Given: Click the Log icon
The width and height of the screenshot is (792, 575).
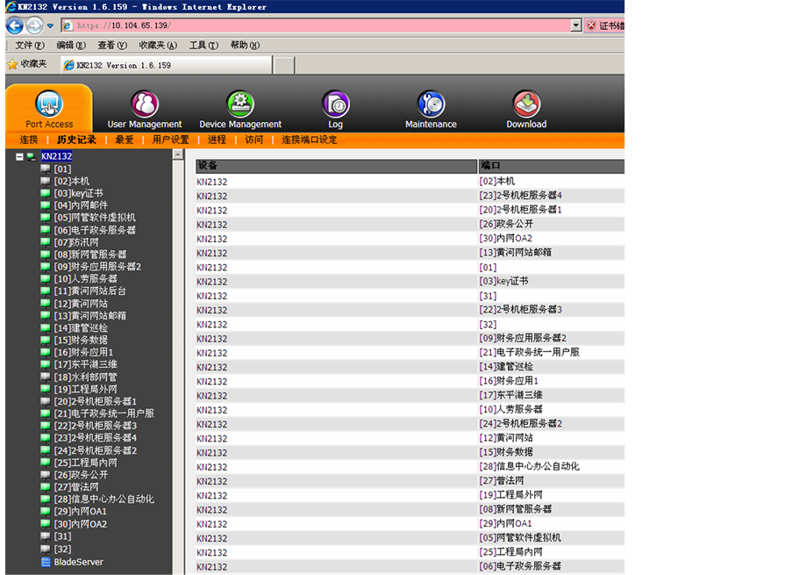Looking at the screenshot, I should point(335,104).
